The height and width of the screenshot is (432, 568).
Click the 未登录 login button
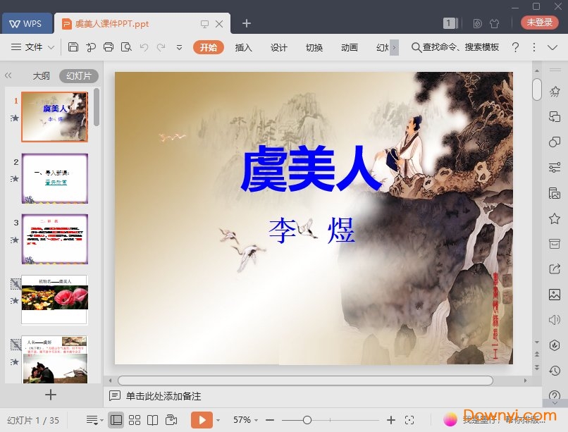coord(538,22)
